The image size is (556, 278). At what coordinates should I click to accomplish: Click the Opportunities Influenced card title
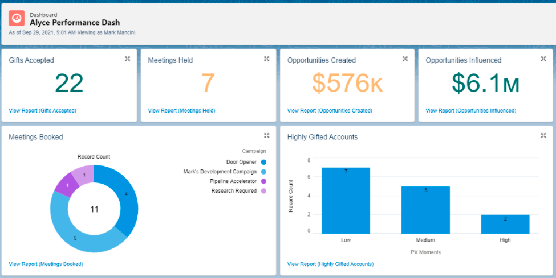coord(464,60)
